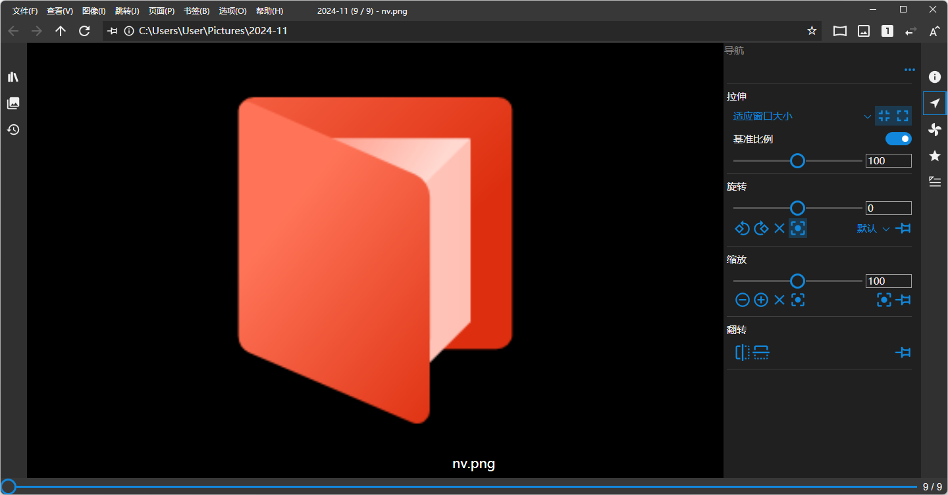Image resolution: width=948 pixels, height=495 pixels.
Task: Move up to the parent folder
Action: 61,31
